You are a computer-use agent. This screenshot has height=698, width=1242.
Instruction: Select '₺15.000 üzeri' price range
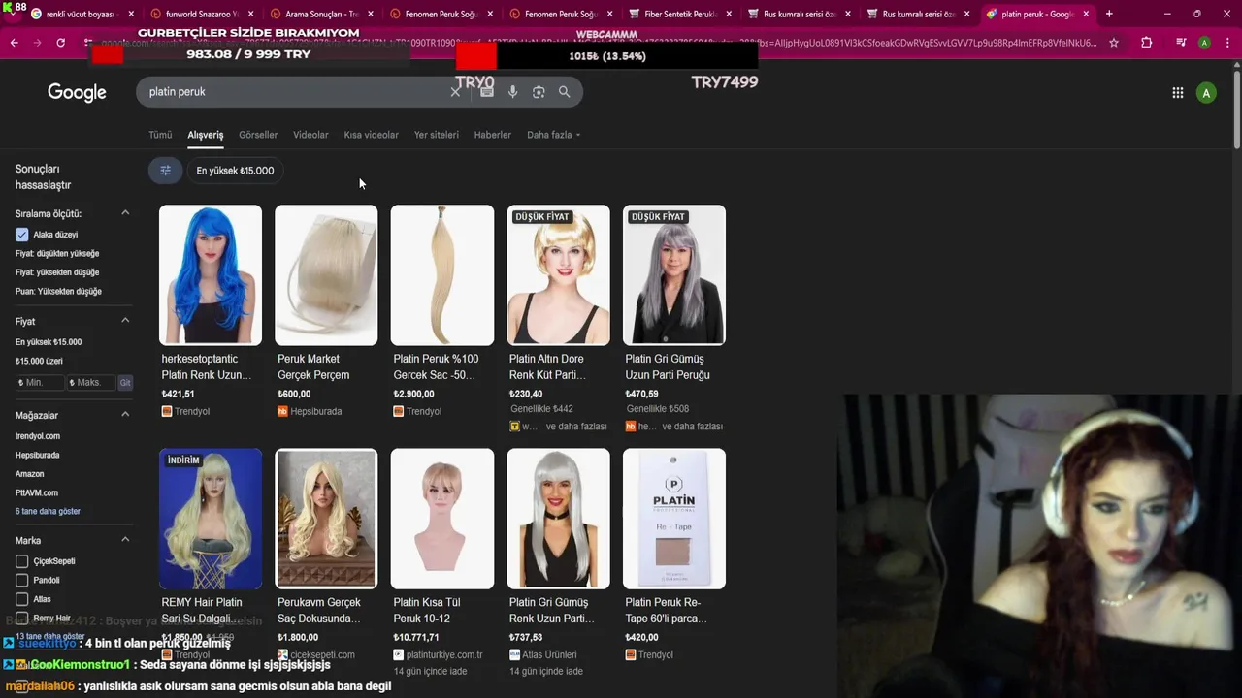pyautogui.click(x=39, y=361)
